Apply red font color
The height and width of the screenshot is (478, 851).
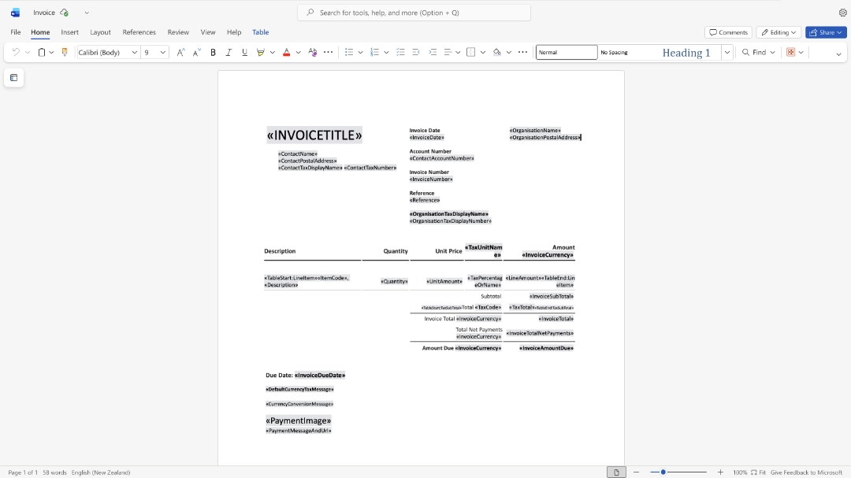tap(287, 52)
